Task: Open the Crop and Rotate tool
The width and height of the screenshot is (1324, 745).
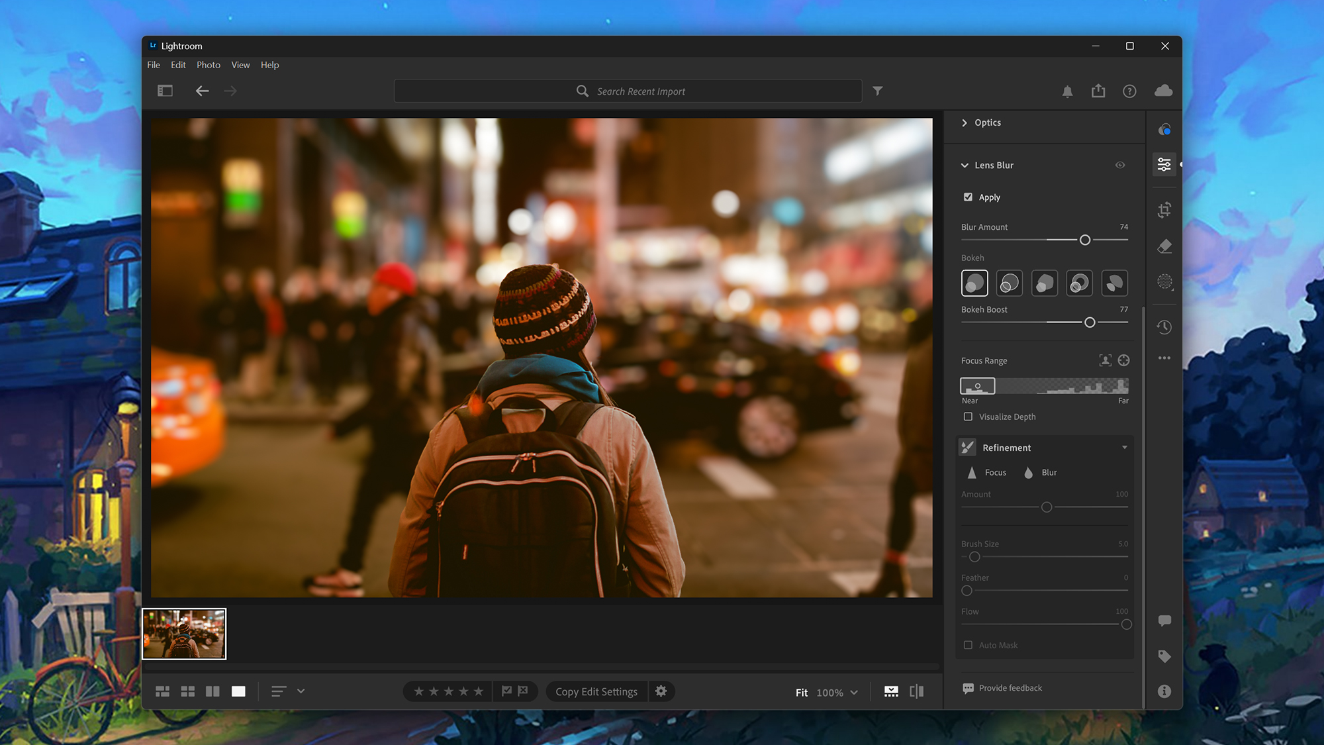Action: [x=1164, y=210]
